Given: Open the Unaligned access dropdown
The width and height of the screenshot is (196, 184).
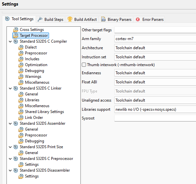Looking at the screenshot, I should coord(155,100).
